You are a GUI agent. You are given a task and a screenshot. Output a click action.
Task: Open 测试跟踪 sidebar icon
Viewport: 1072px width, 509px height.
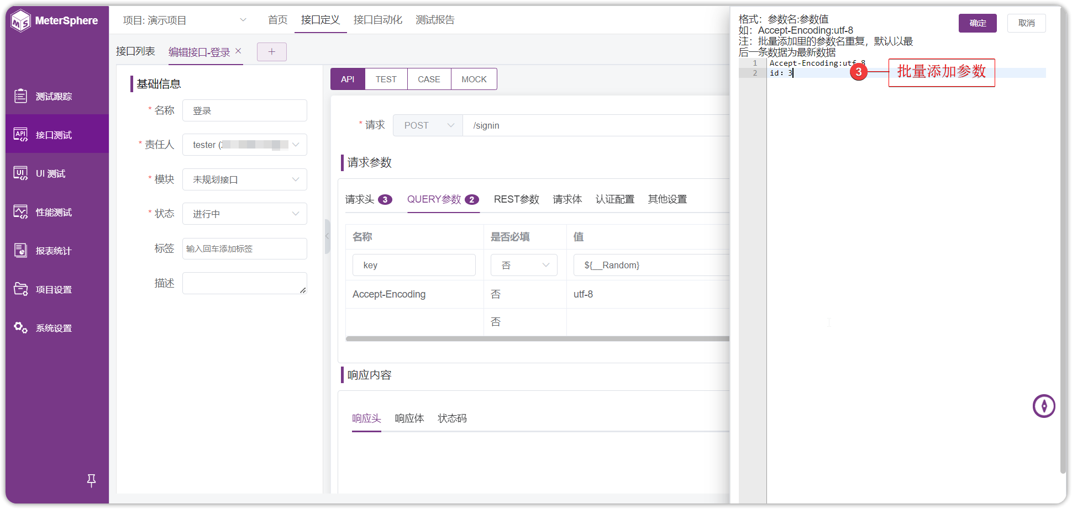[20, 96]
